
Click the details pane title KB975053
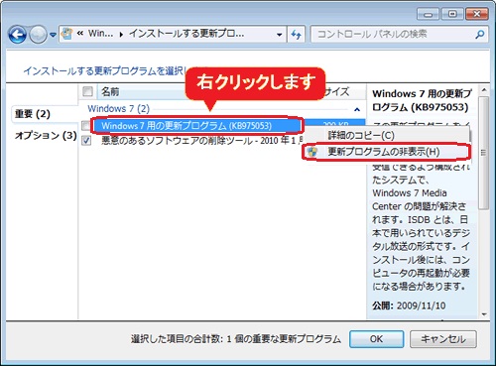422,100
